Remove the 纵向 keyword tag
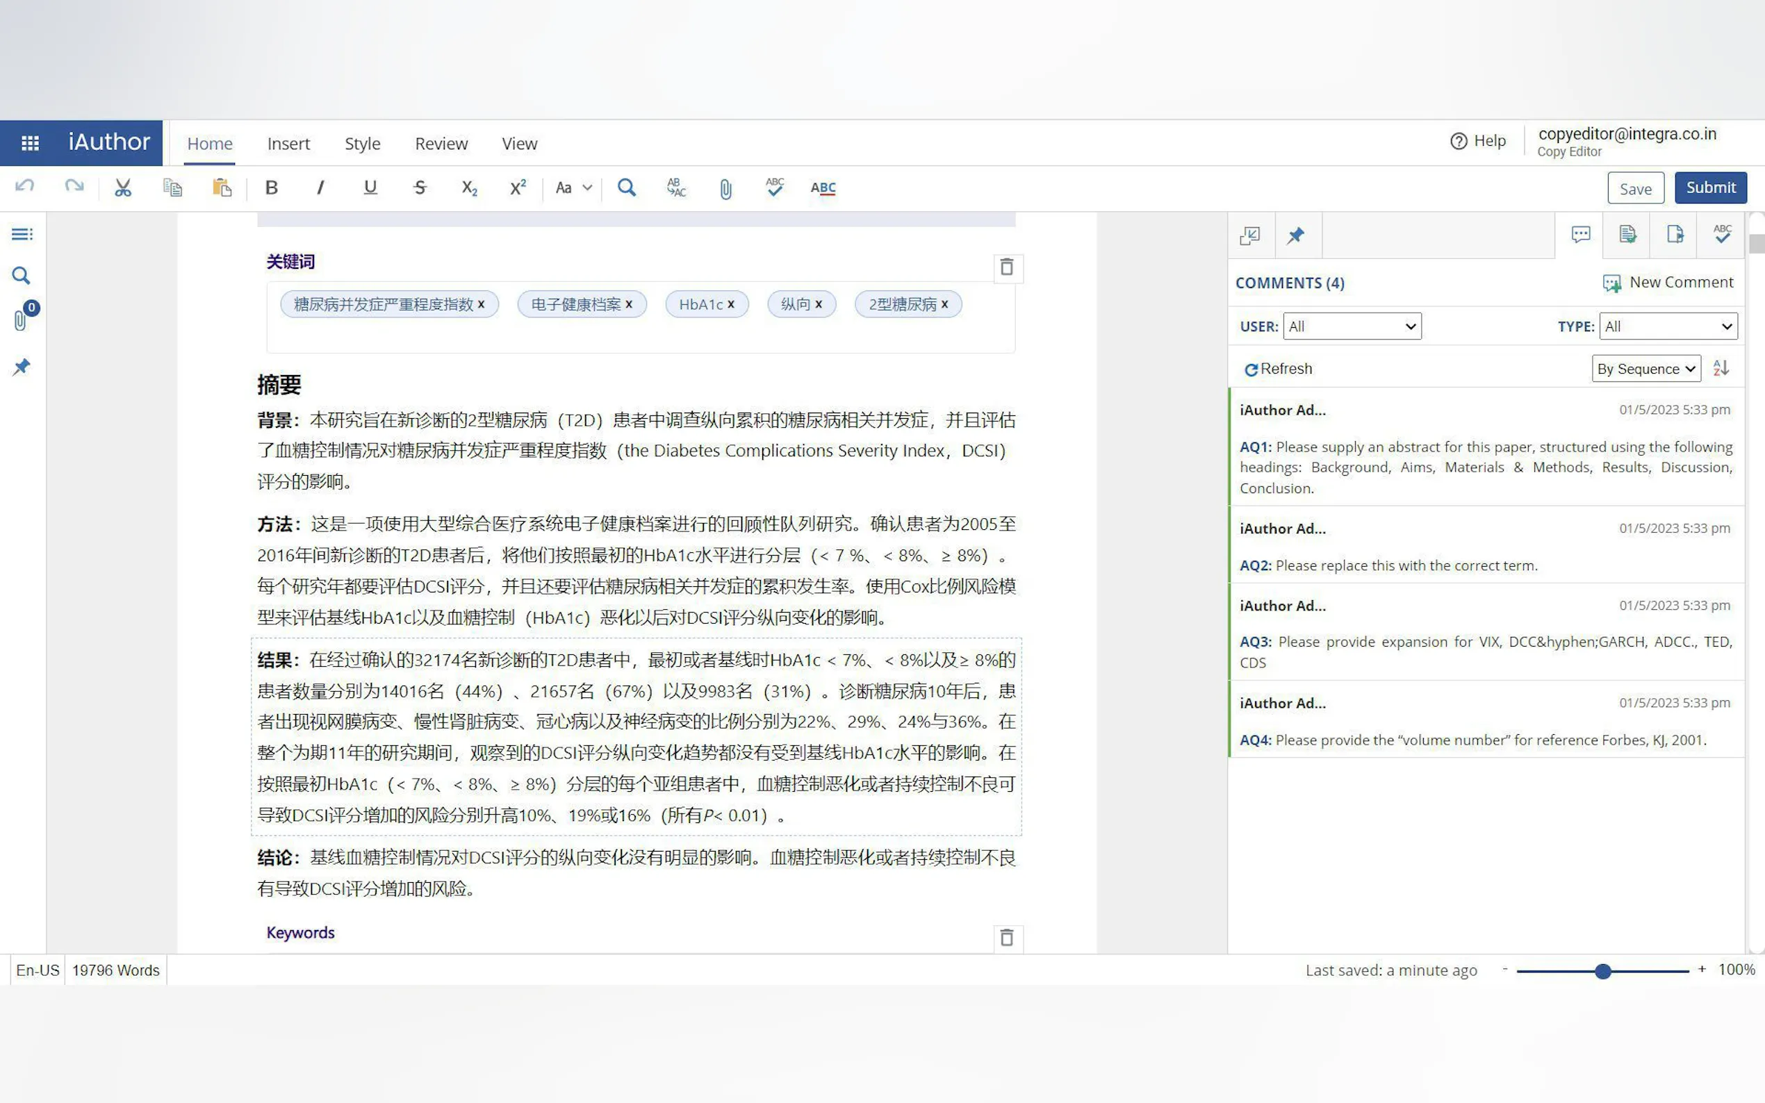Viewport: 1765px width, 1103px height. click(x=818, y=304)
